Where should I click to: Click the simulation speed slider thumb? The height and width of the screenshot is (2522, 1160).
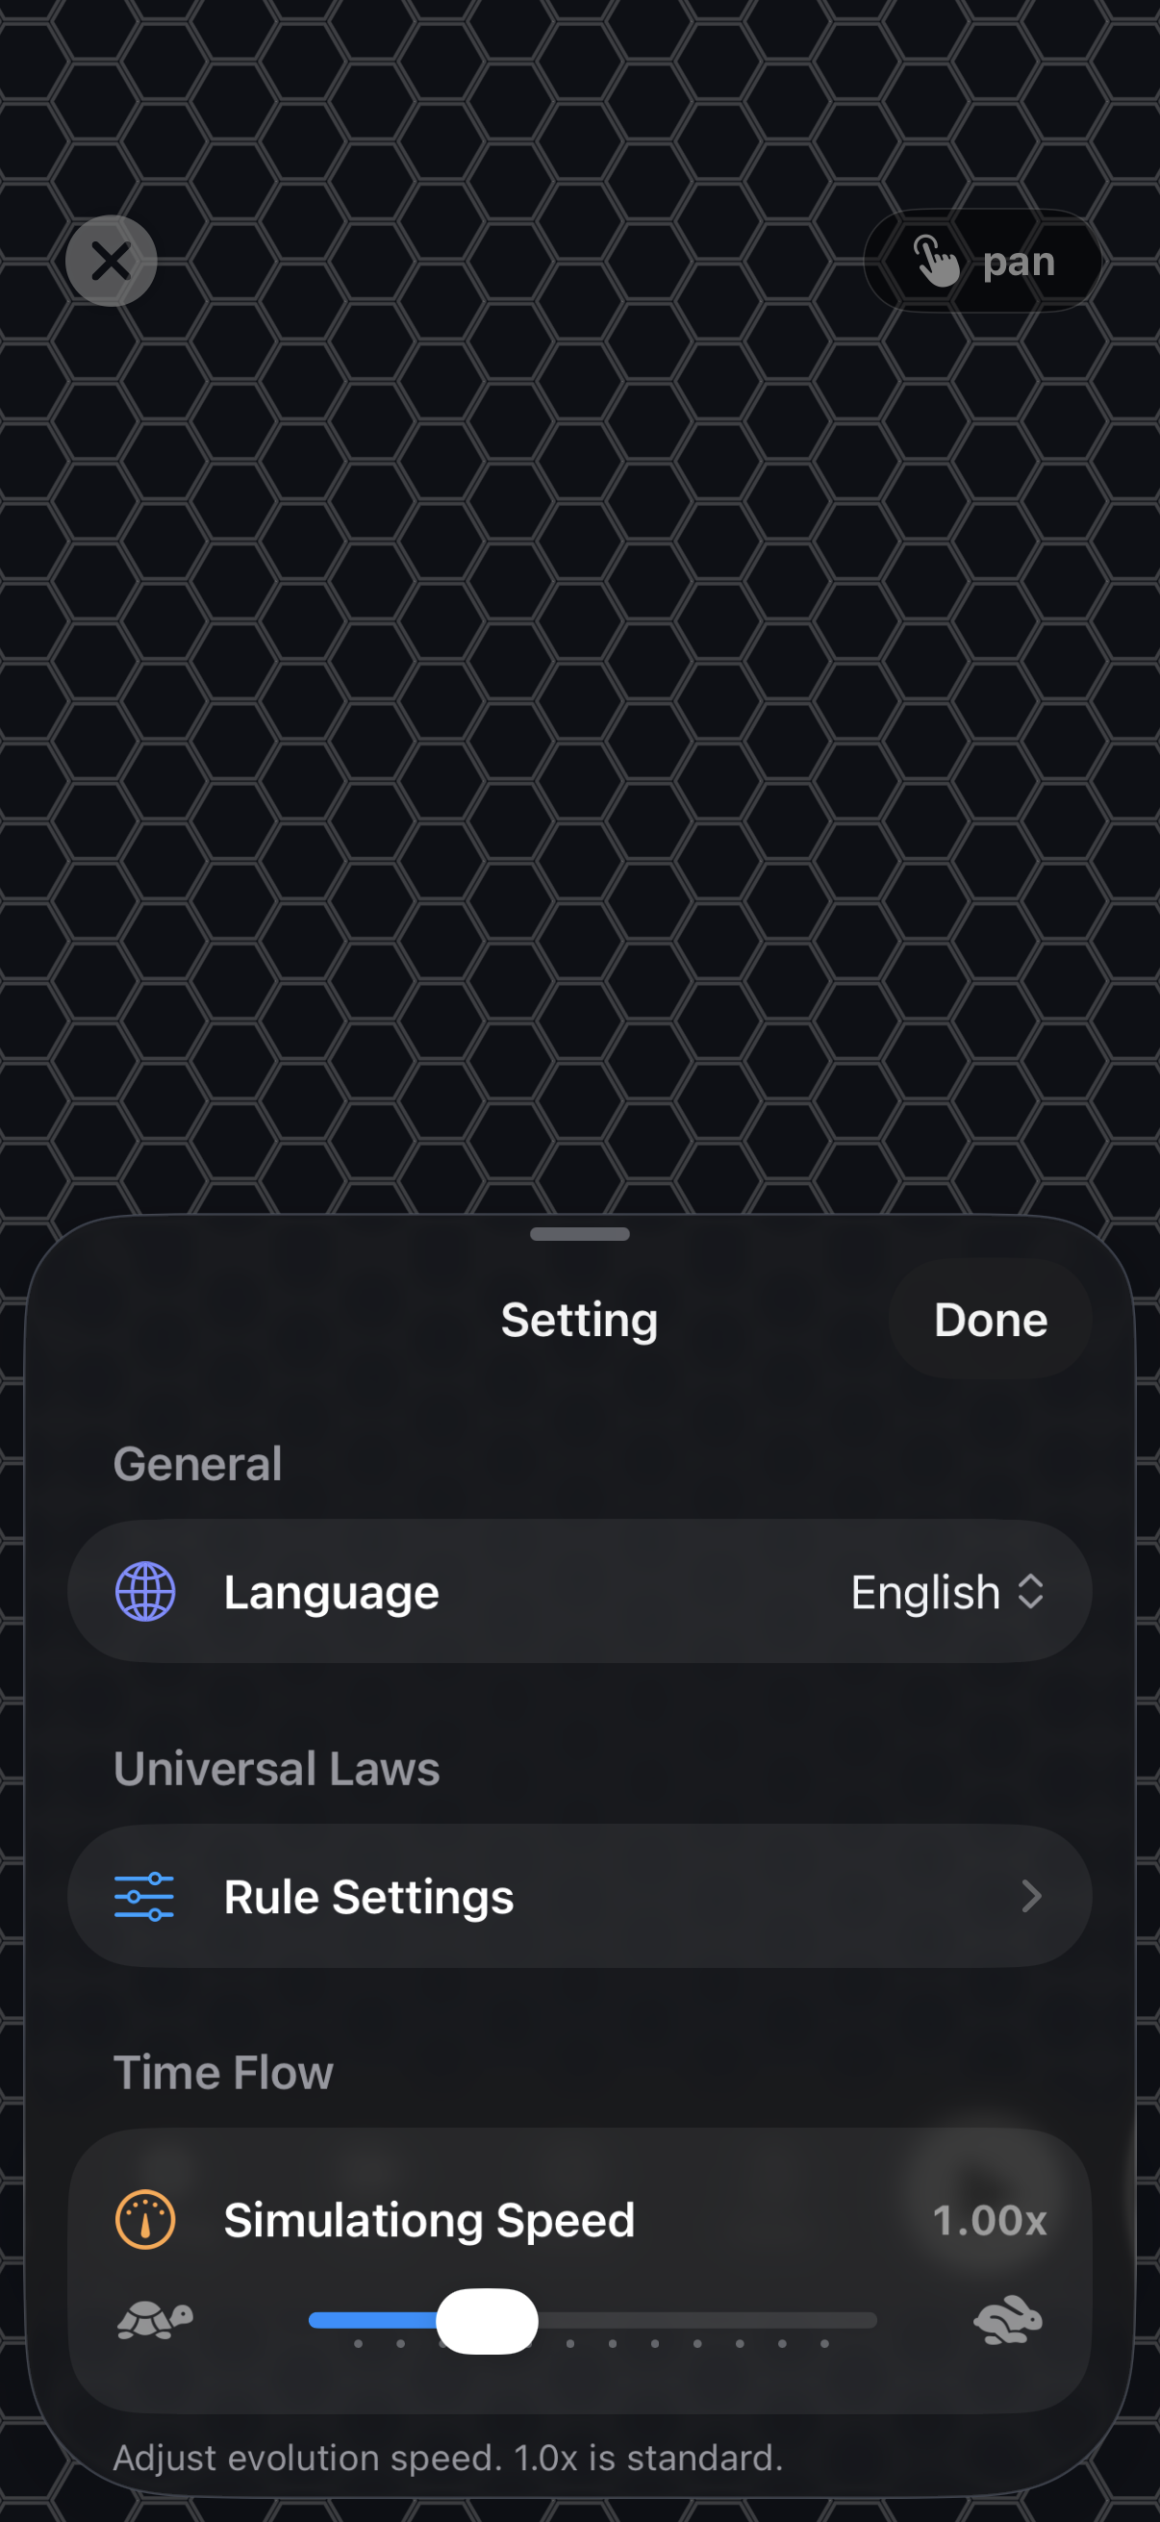click(487, 2320)
